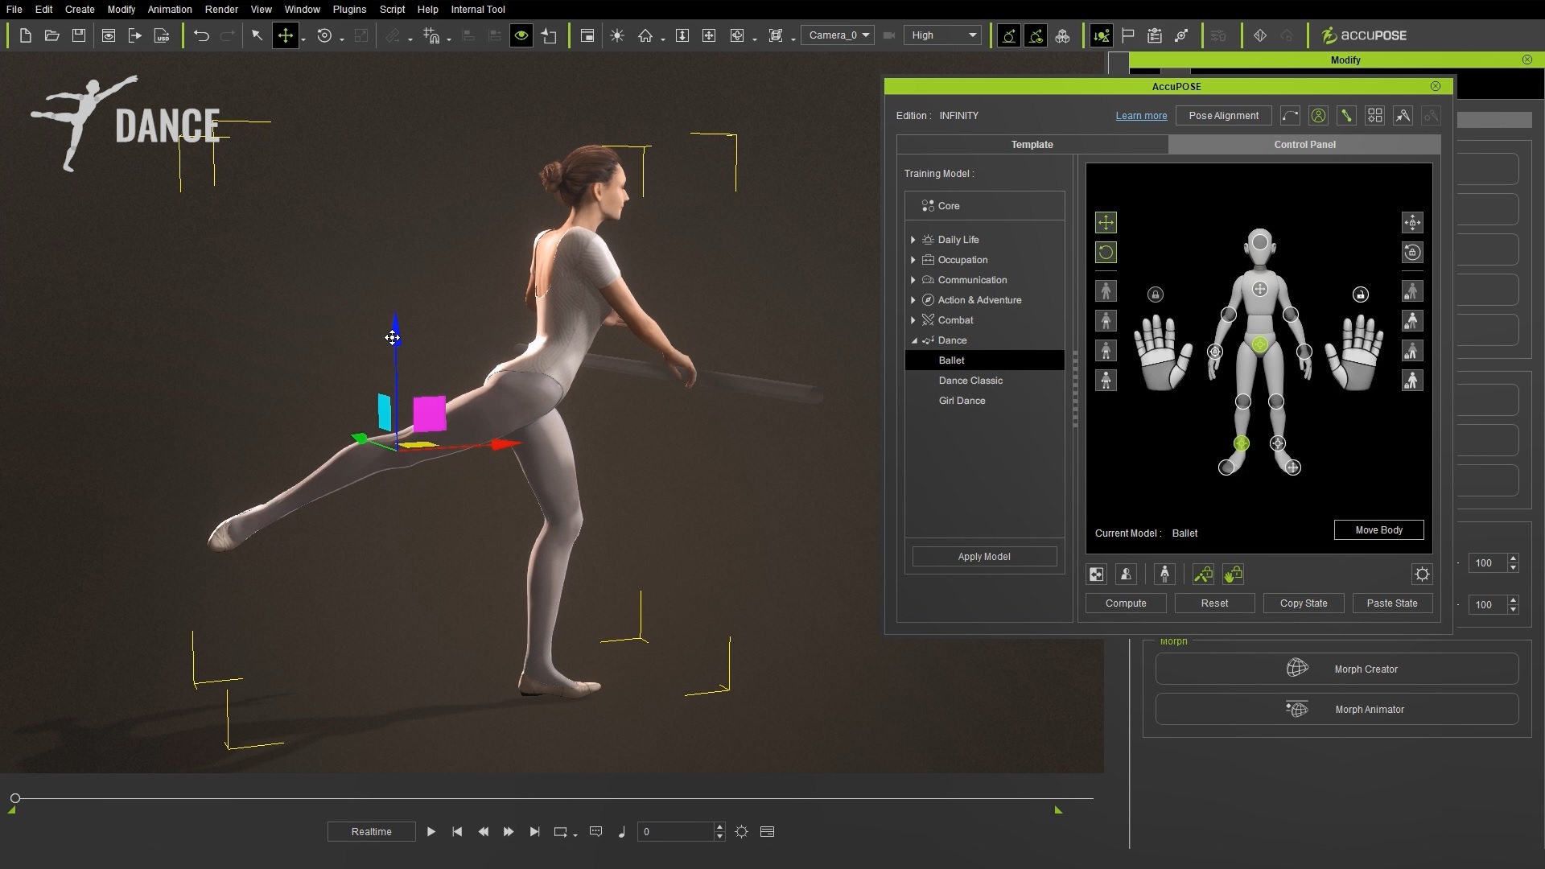Switch to the Template tab
This screenshot has height=869, width=1545.
point(1032,145)
